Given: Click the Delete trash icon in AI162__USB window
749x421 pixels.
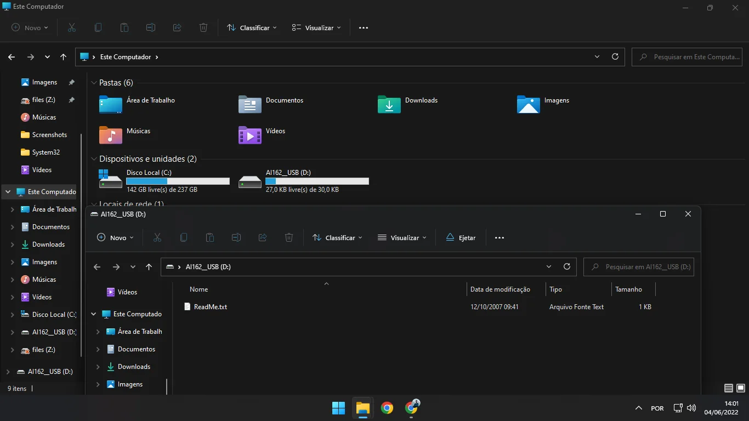Looking at the screenshot, I should pos(289,237).
